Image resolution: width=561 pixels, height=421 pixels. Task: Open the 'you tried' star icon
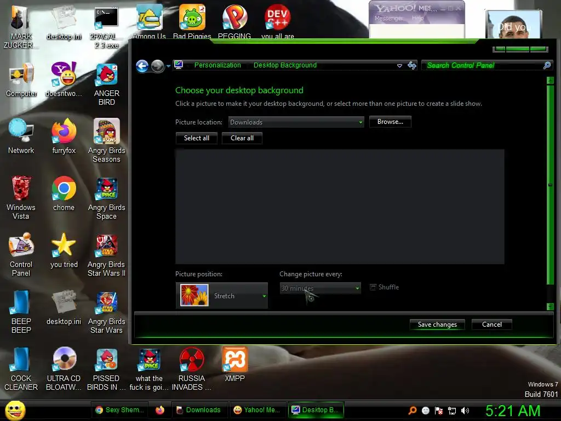click(x=64, y=251)
